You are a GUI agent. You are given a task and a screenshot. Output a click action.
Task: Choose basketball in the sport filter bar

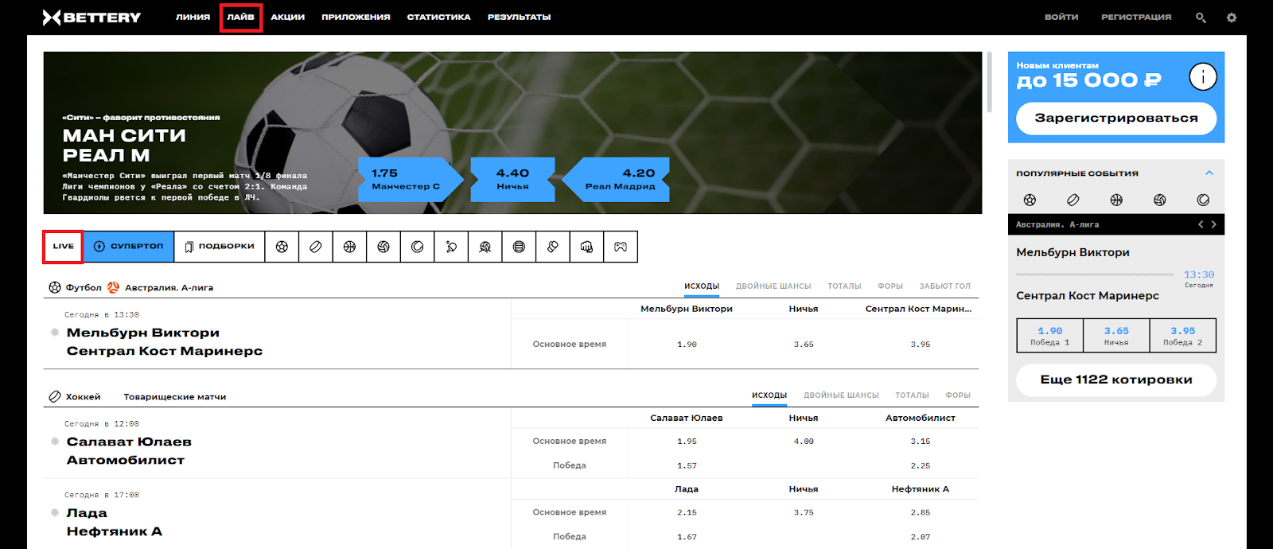pyautogui.click(x=349, y=247)
